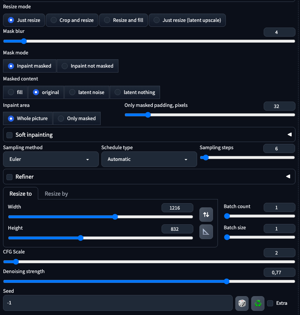Select latent noise masked content
This screenshot has height=315, width=300.
click(x=87, y=92)
